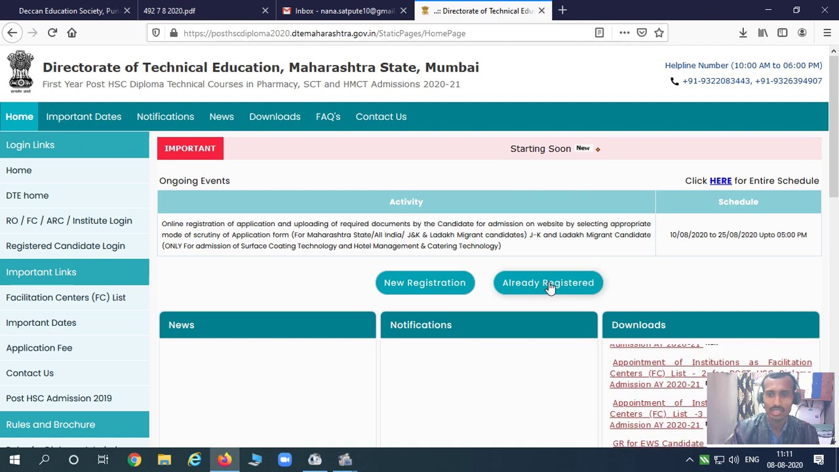Click the padlock site security icon
The width and height of the screenshot is (839, 472).
pos(173,33)
